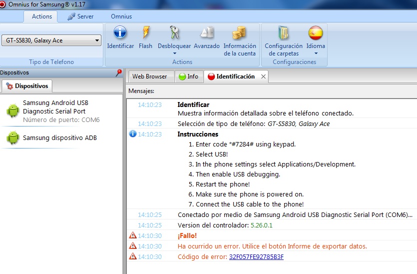Open the Desbloquear keys tool
This screenshot has height=274, width=417.
pos(174,32)
